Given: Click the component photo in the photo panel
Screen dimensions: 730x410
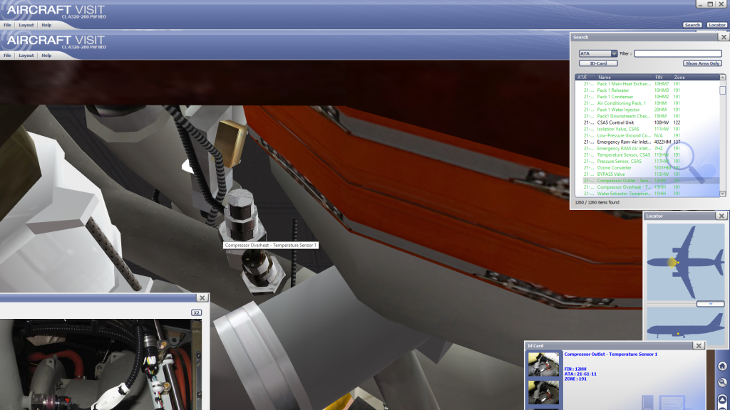Looking at the screenshot, I should click(x=101, y=364).
